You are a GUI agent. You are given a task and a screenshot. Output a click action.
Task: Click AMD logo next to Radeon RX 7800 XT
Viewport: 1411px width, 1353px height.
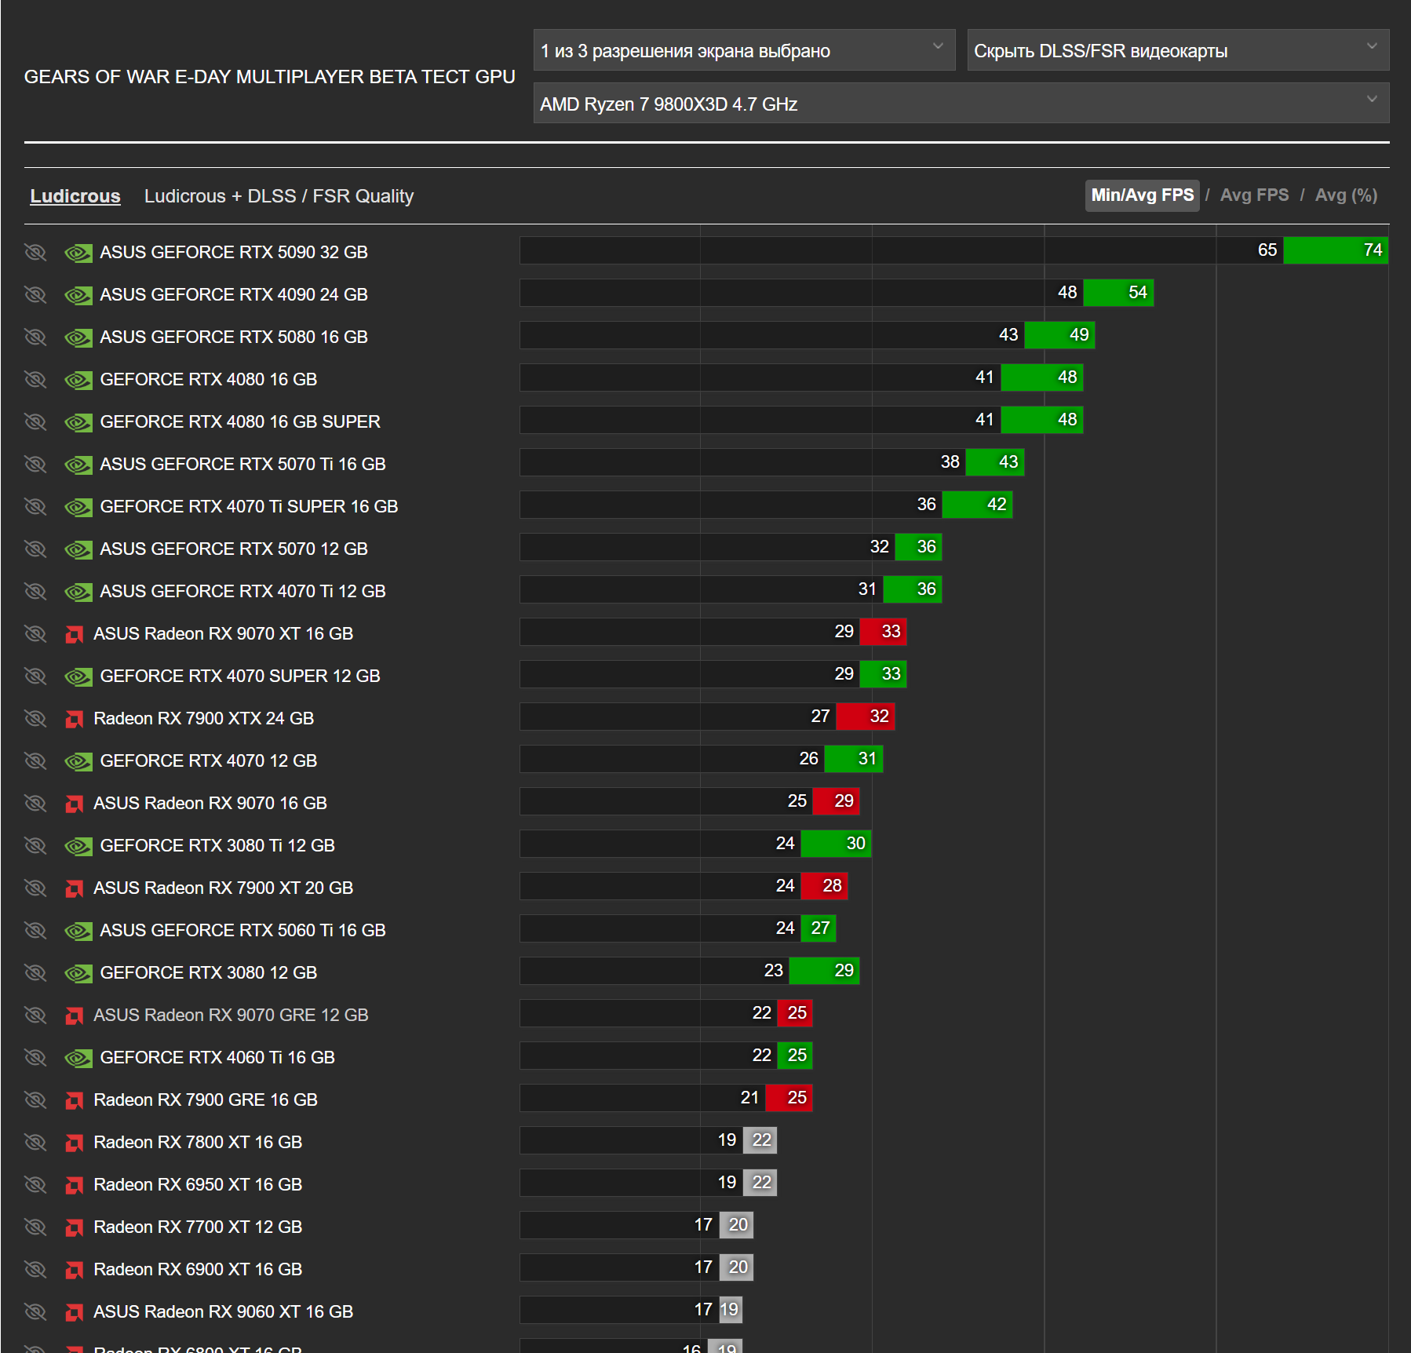coord(75,1143)
